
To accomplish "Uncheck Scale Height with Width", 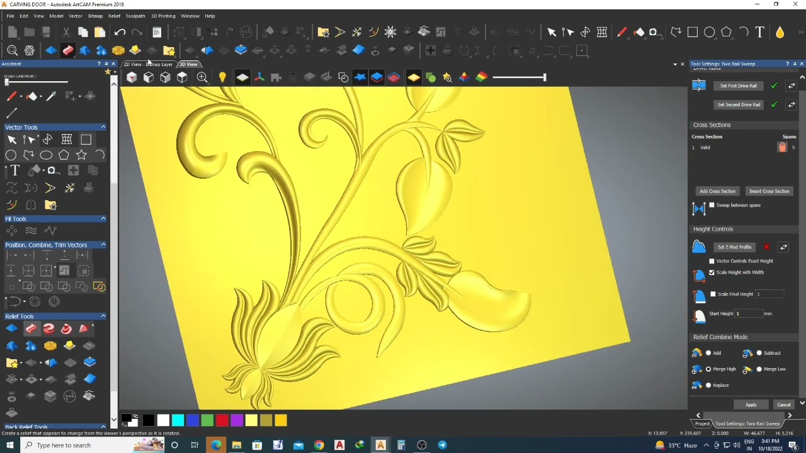I will click(x=712, y=272).
